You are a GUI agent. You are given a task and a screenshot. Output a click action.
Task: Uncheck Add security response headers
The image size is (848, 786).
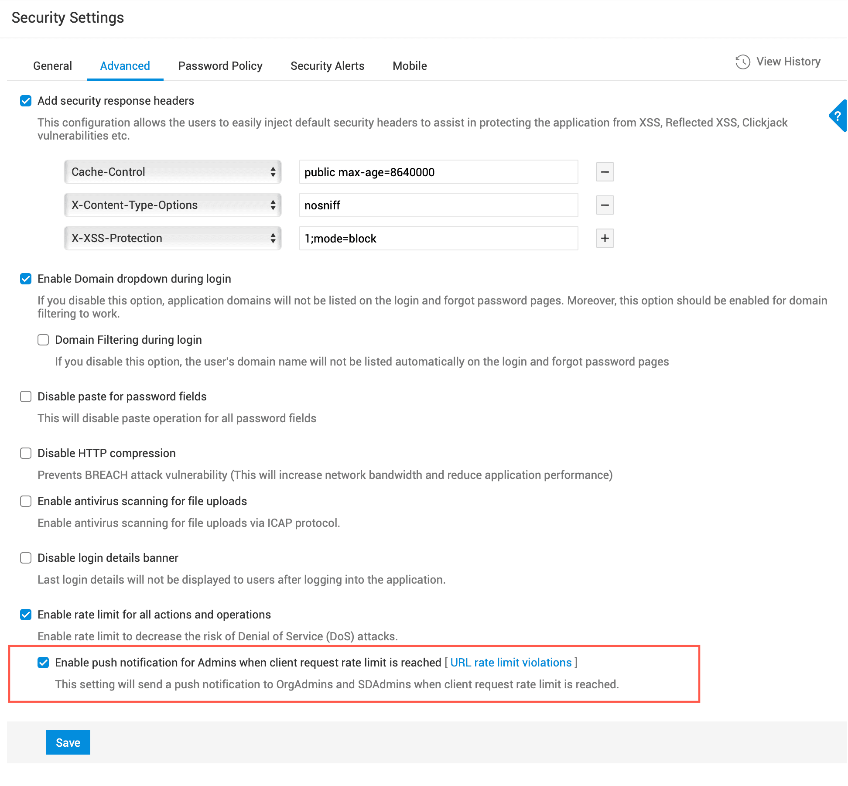(x=26, y=101)
